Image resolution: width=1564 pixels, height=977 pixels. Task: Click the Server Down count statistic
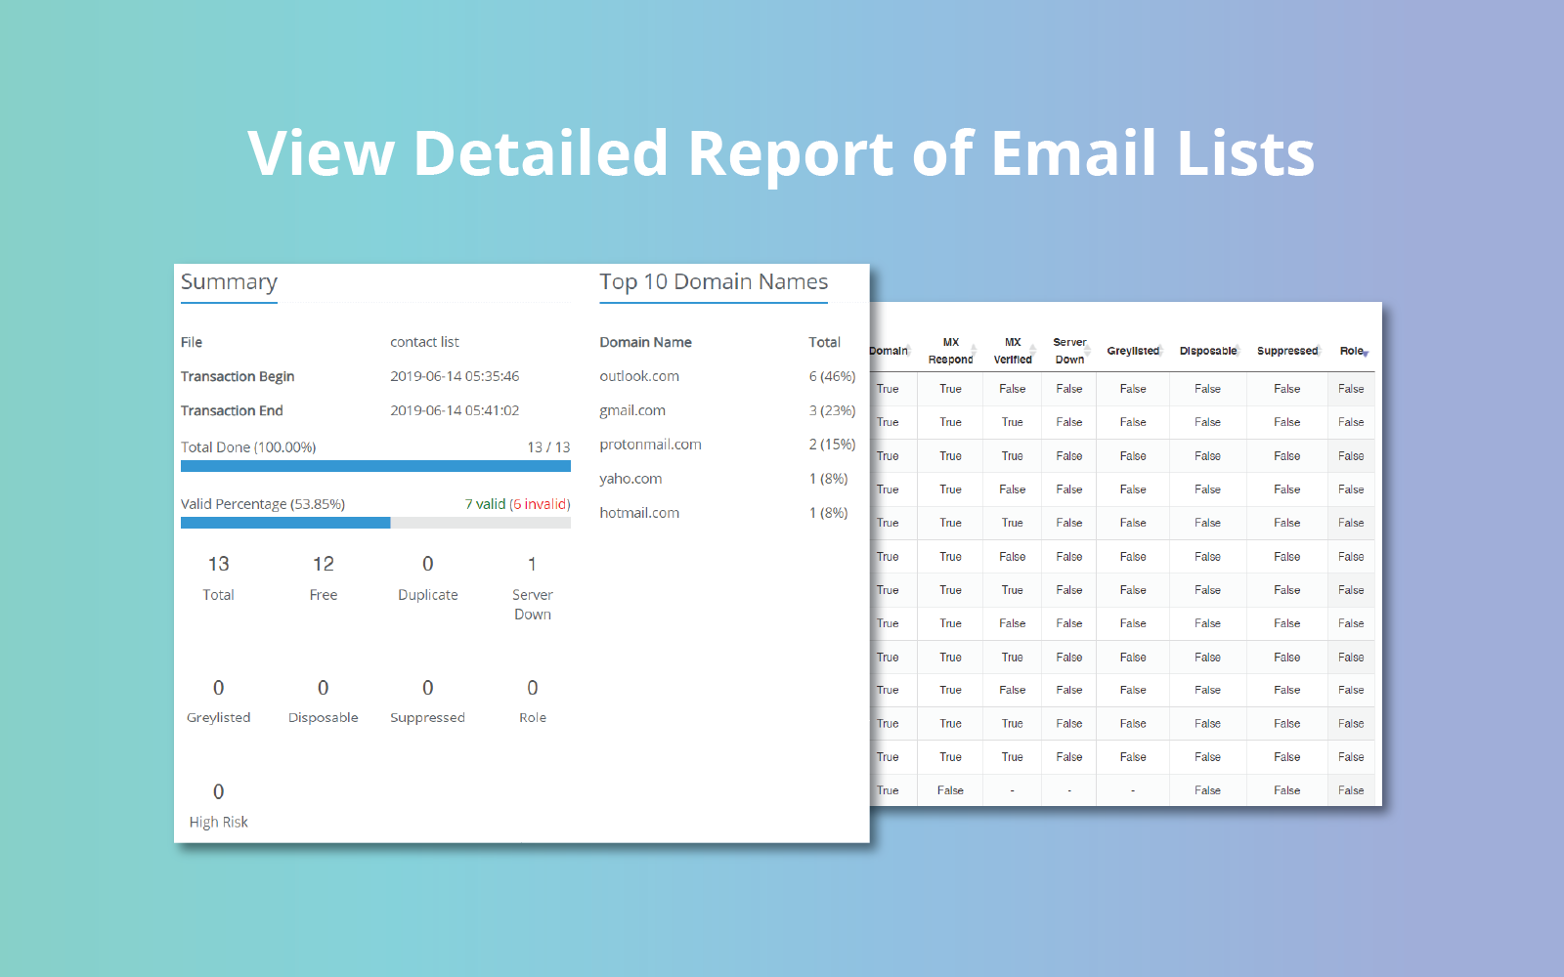[x=532, y=565]
